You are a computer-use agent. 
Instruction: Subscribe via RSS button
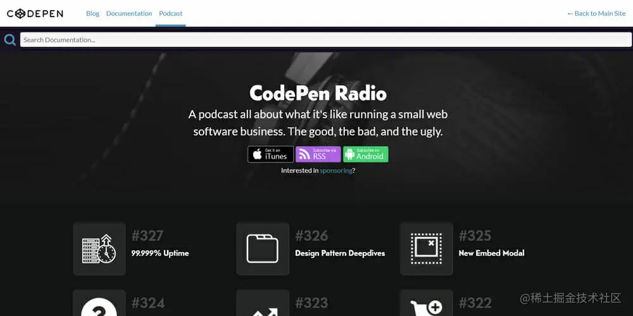tap(318, 154)
